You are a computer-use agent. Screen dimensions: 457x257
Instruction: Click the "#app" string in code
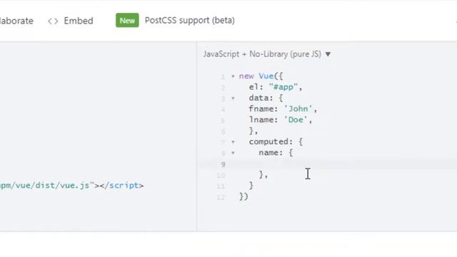[x=283, y=87]
